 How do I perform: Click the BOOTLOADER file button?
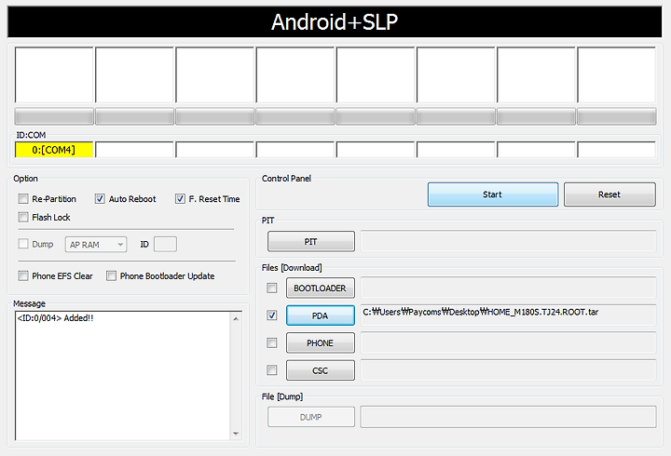320,288
